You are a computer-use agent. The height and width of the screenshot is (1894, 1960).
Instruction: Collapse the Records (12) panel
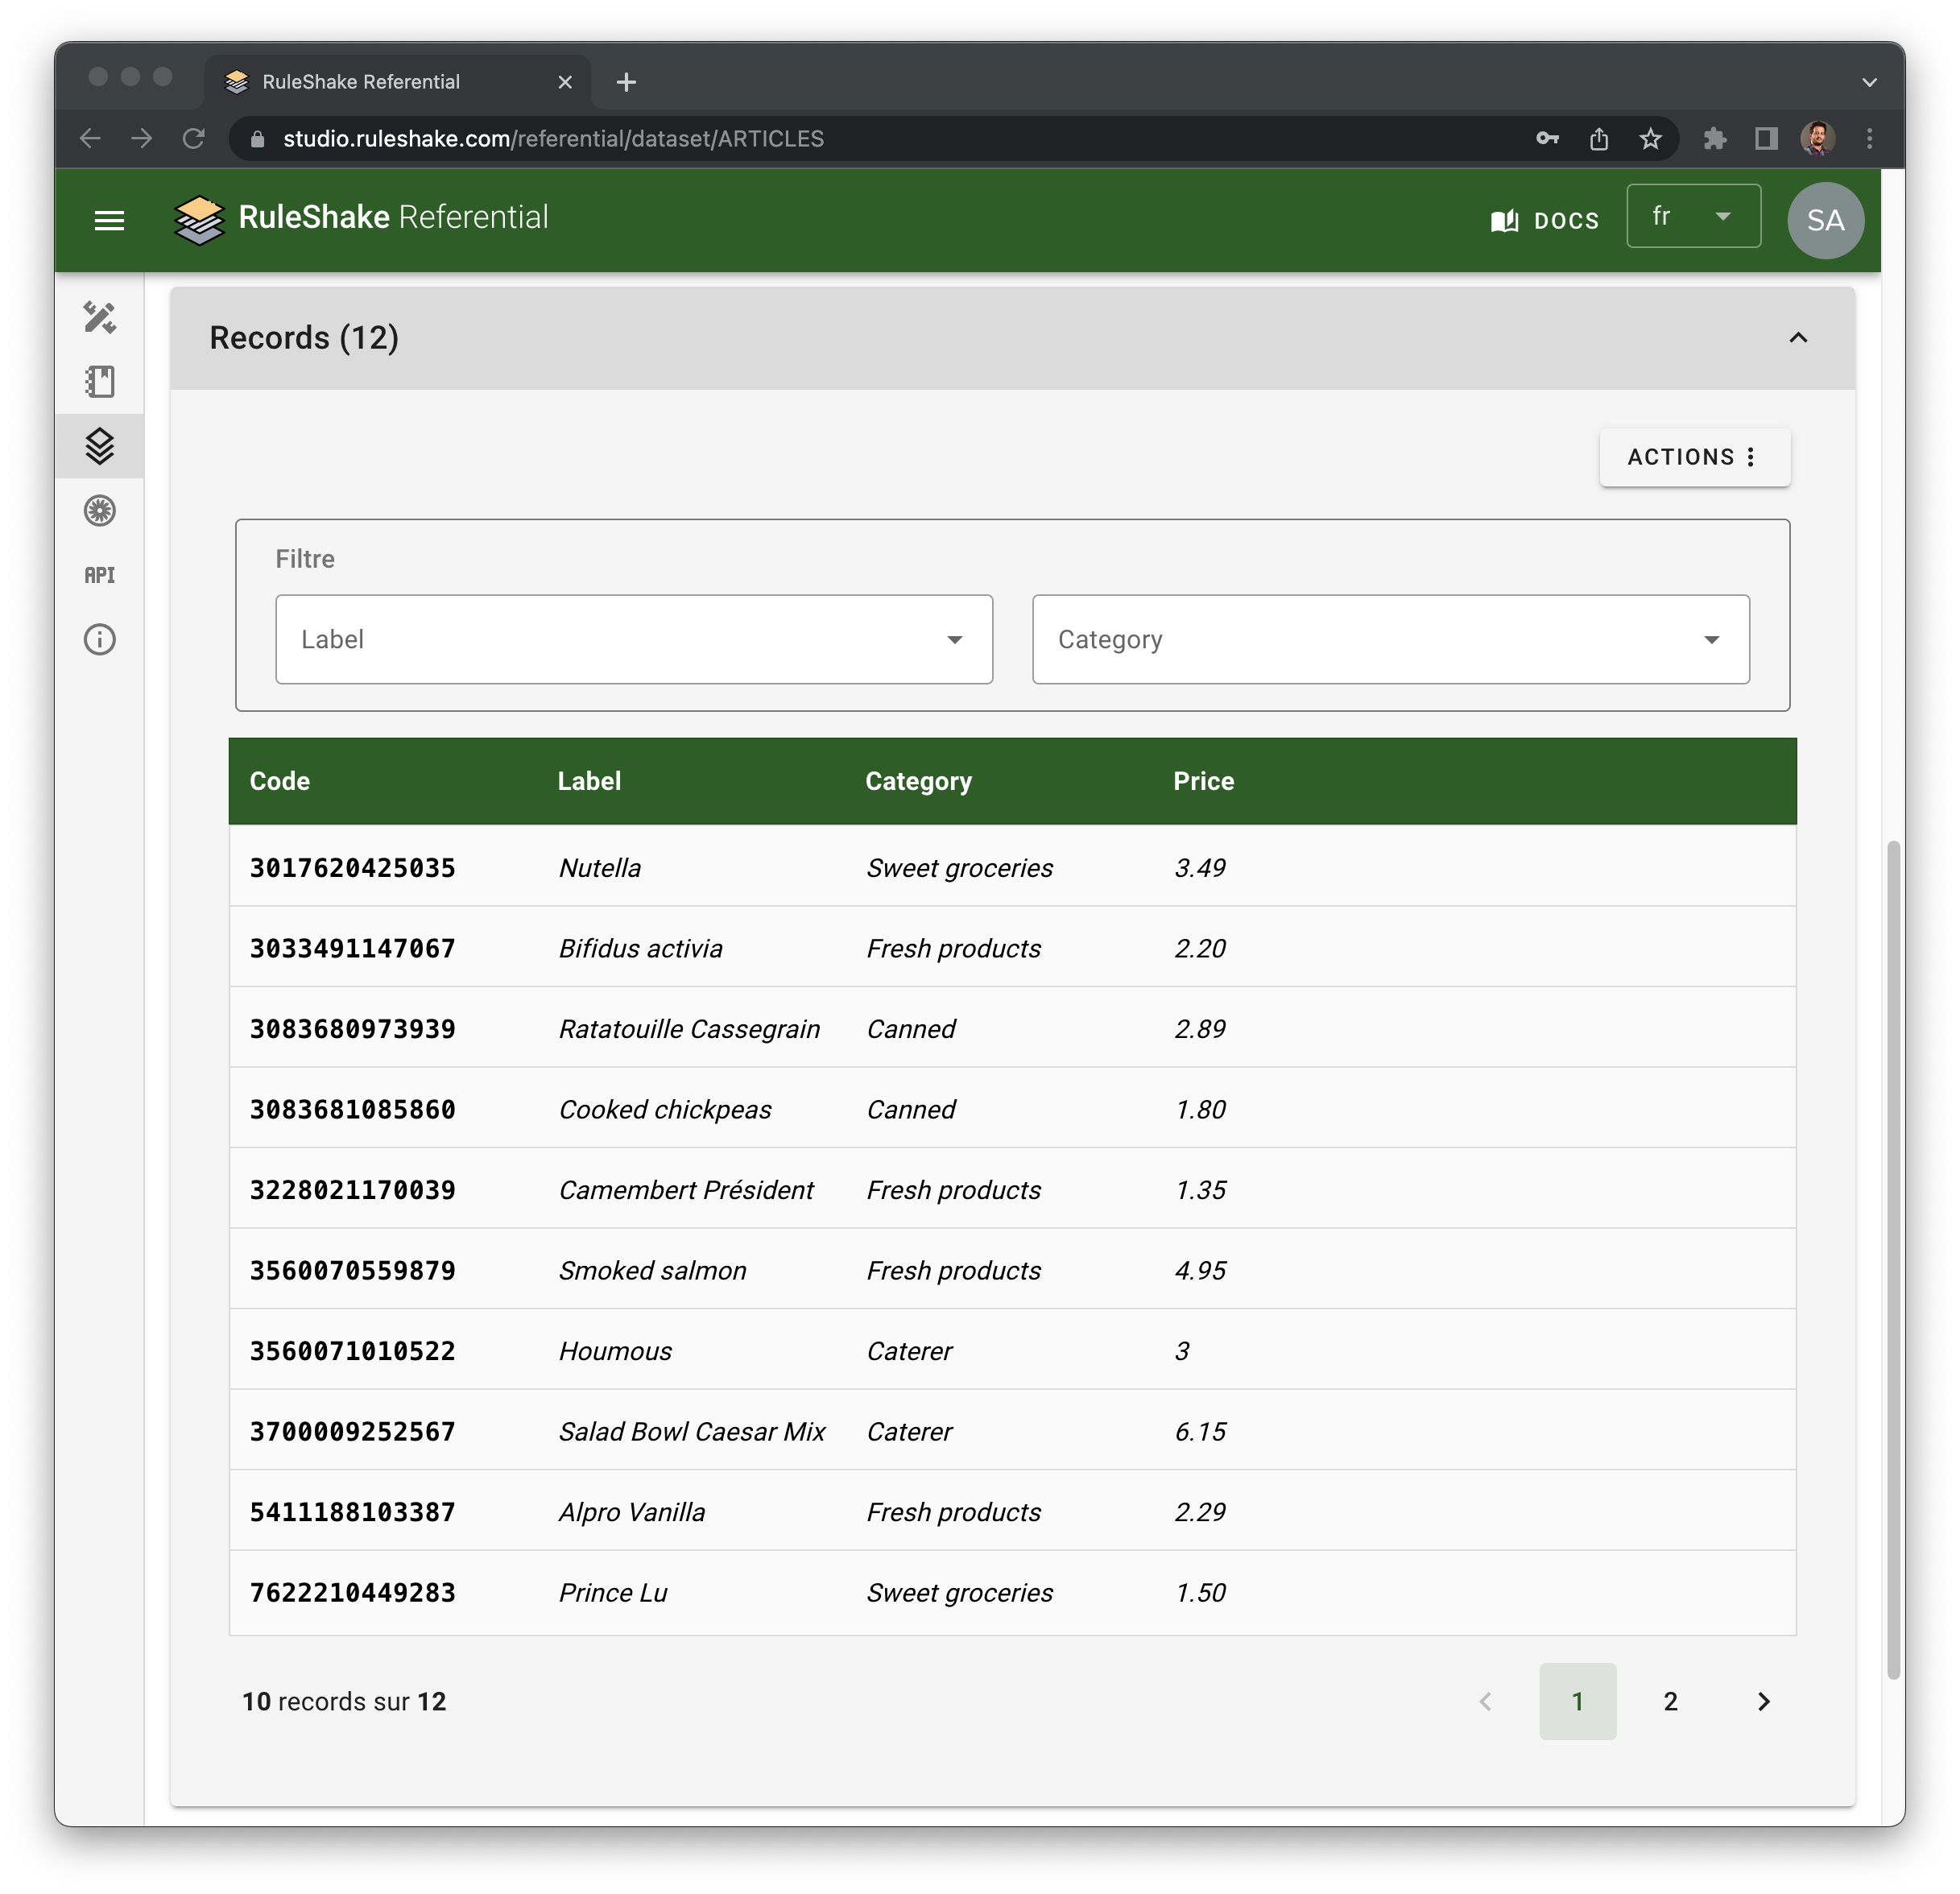[x=1798, y=338]
